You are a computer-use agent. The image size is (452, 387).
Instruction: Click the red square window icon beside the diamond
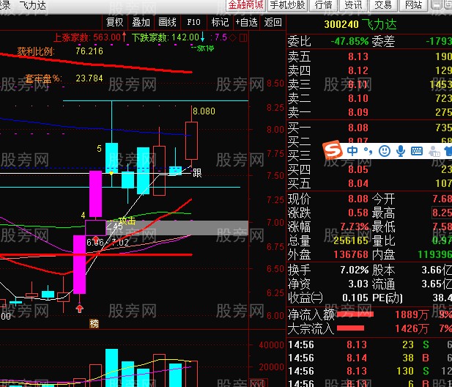click(x=243, y=37)
